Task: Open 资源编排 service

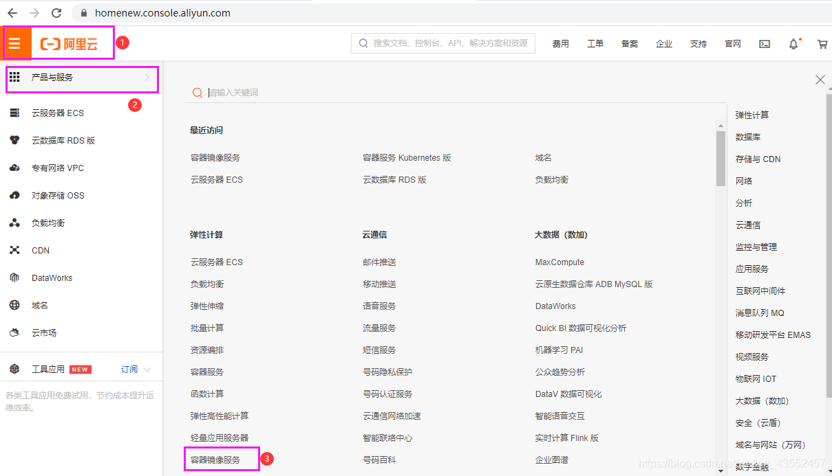Action: [207, 350]
